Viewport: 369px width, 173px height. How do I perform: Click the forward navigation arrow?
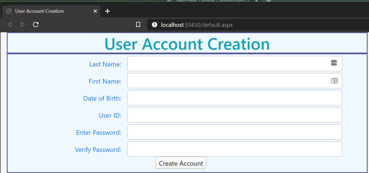coord(22,24)
